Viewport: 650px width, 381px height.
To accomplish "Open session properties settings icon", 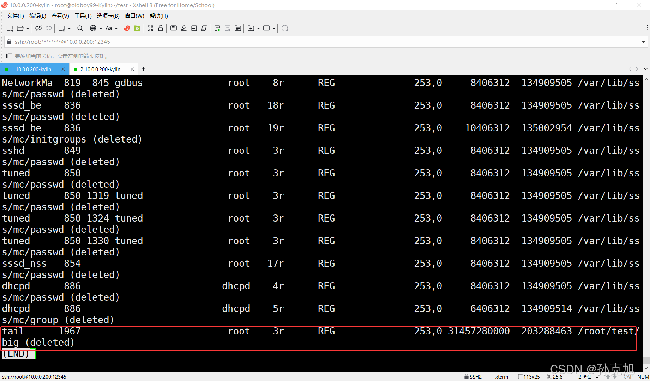I will pos(62,28).
